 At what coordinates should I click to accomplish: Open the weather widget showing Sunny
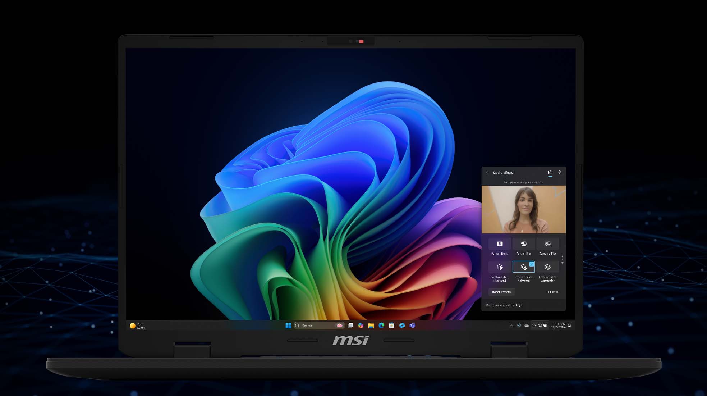tap(137, 326)
